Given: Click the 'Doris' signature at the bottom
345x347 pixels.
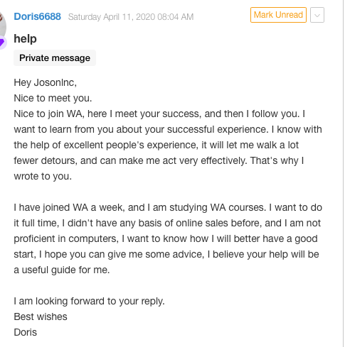Looking at the screenshot, I should (26, 333).
